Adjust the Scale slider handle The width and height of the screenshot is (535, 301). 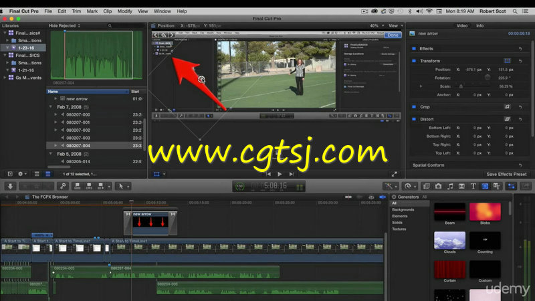coord(461,86)
